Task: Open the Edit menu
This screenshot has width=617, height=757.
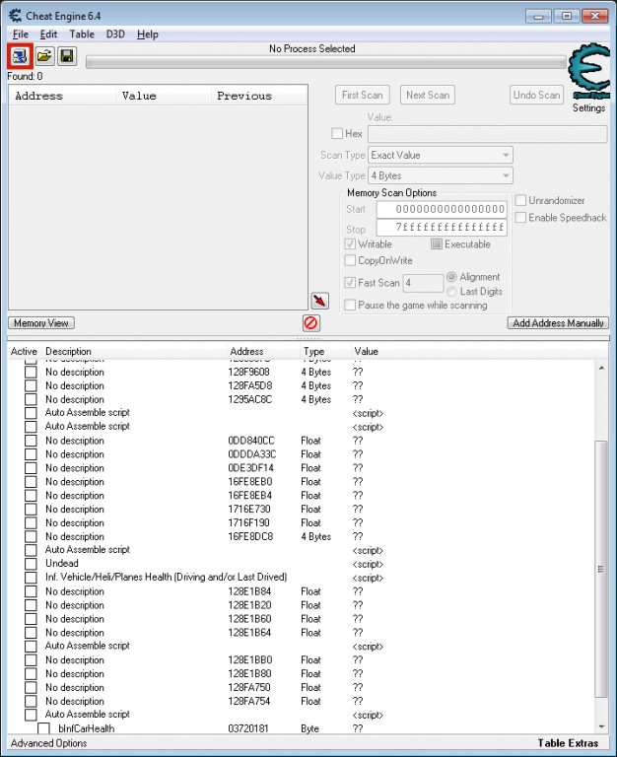Action: (48, 34)
